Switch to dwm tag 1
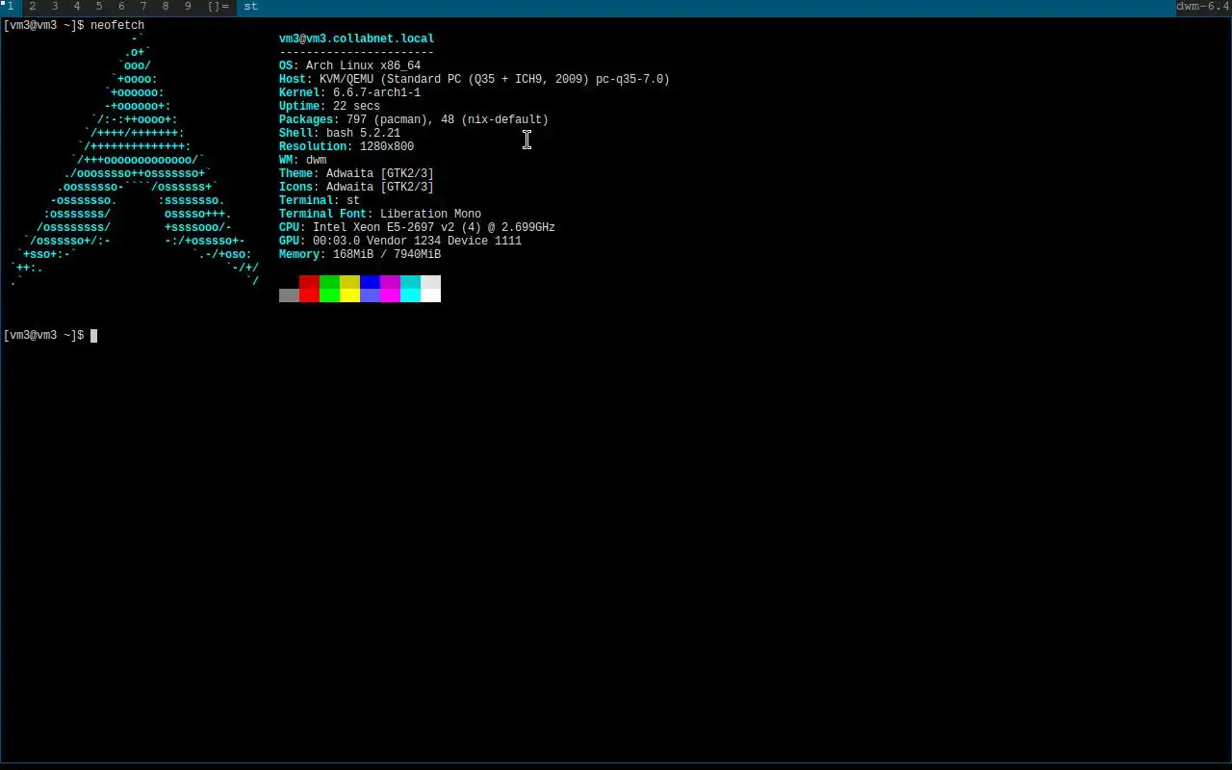The image size is (1232, 770). [11, 7]
